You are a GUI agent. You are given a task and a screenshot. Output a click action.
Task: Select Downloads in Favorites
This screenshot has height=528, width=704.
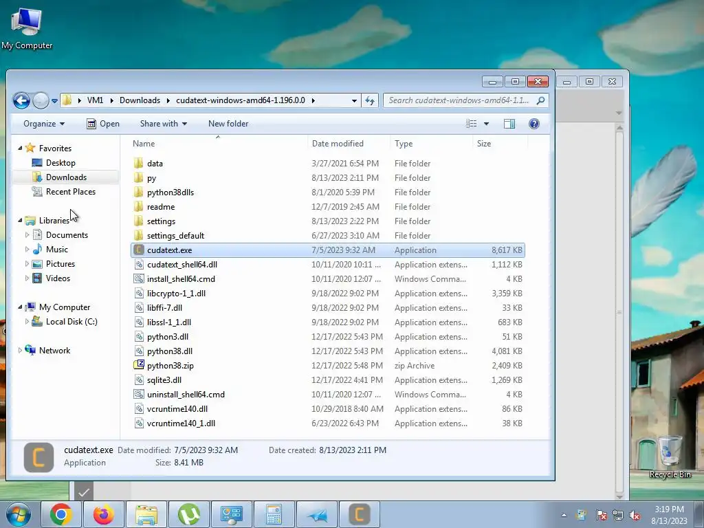click(x=65, y=177)
